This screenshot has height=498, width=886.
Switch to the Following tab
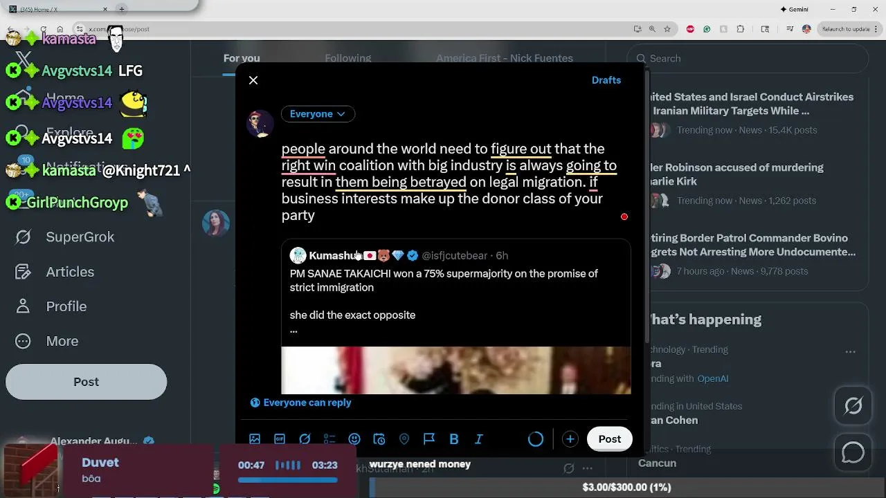tap(348, 59)
